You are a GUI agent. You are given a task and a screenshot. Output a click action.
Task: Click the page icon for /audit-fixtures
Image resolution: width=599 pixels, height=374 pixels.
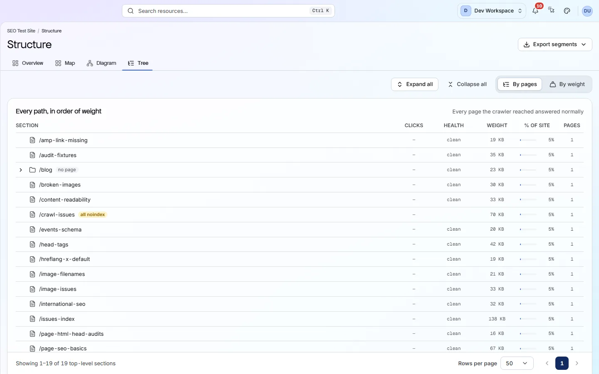click(32, 155)
